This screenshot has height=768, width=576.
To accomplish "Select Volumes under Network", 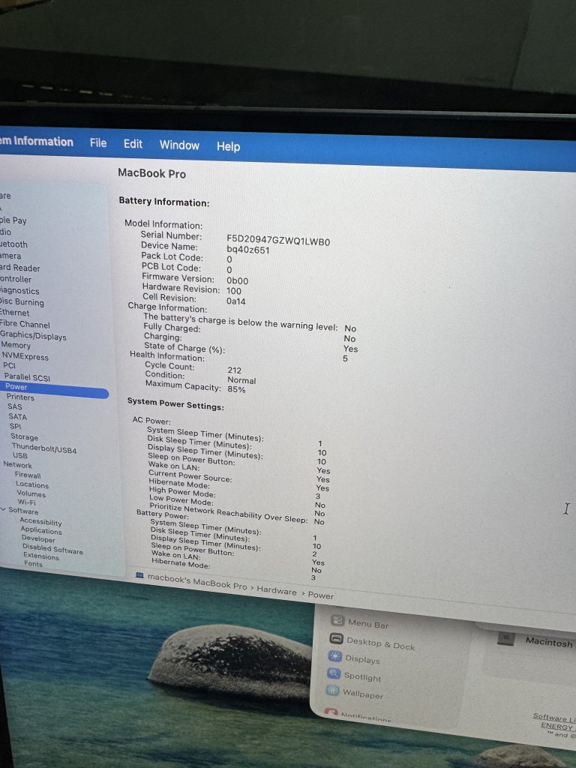I will coord(31,493).
